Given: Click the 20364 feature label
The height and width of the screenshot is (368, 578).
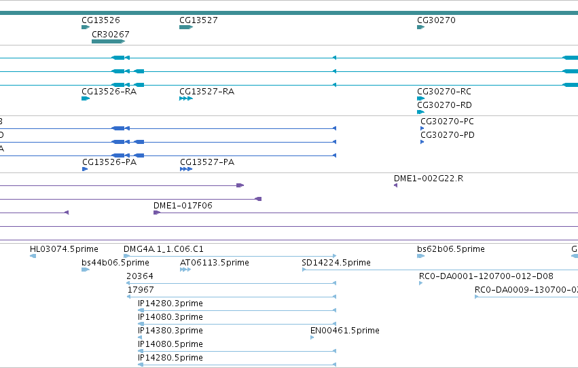Looking at the screenshot, I should point(140,276).
